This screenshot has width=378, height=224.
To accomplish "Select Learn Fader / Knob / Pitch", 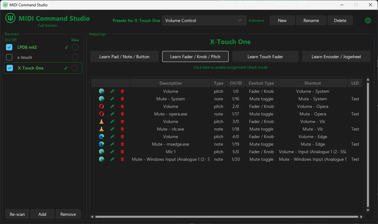I will tap(195, 57).
